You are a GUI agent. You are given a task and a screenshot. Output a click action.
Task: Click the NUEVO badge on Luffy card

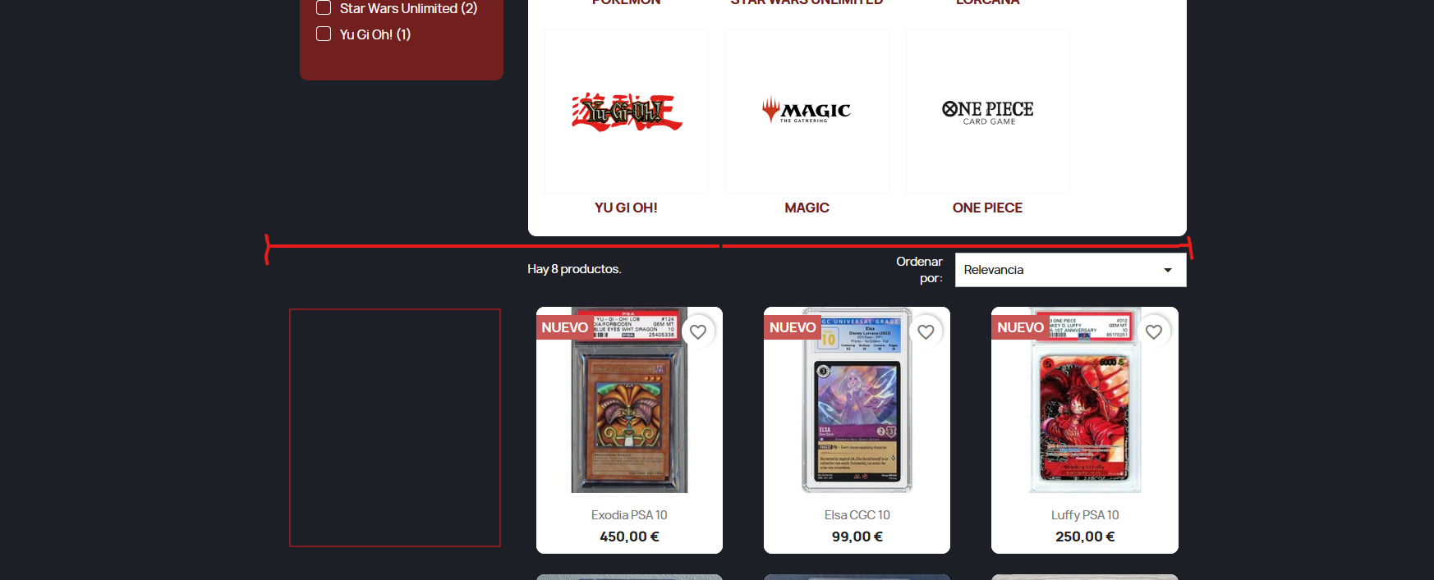[x=1020, y=327]
